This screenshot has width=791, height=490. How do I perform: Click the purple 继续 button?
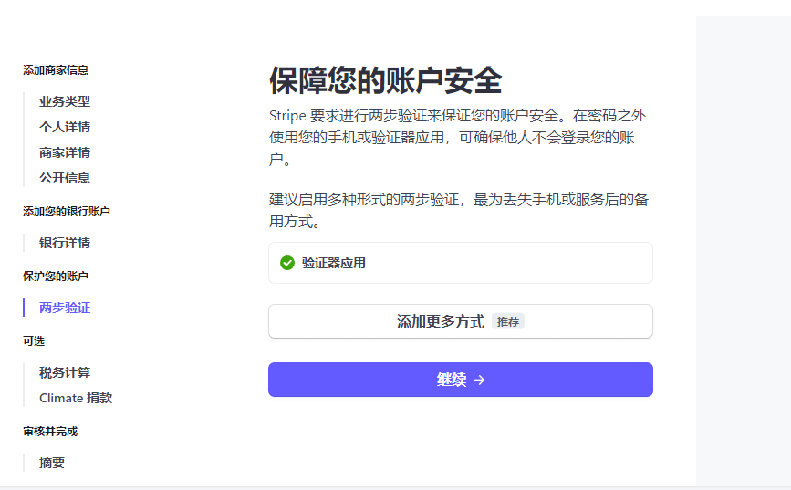click(x=461, y=380)
